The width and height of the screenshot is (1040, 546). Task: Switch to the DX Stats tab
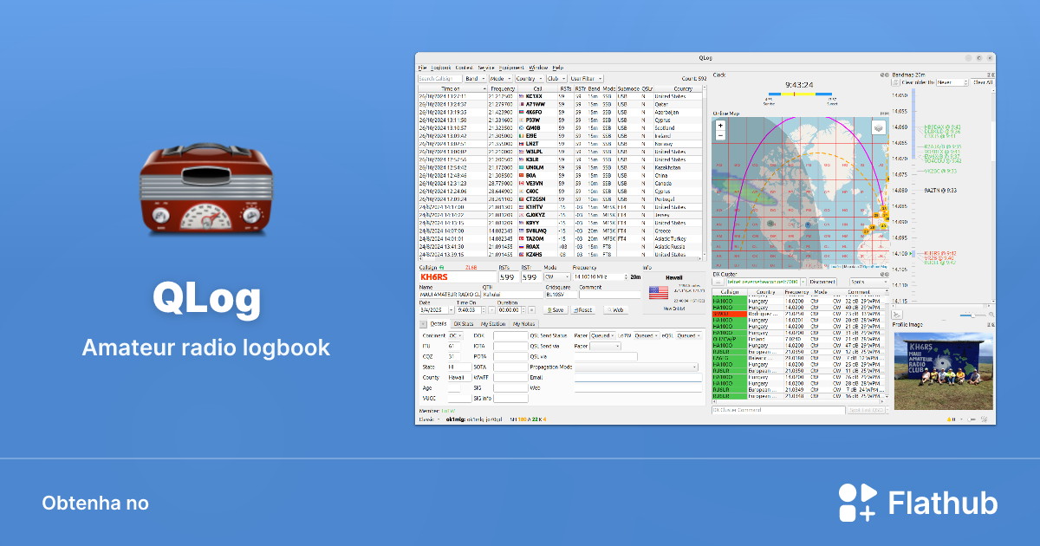pos(463,323)
